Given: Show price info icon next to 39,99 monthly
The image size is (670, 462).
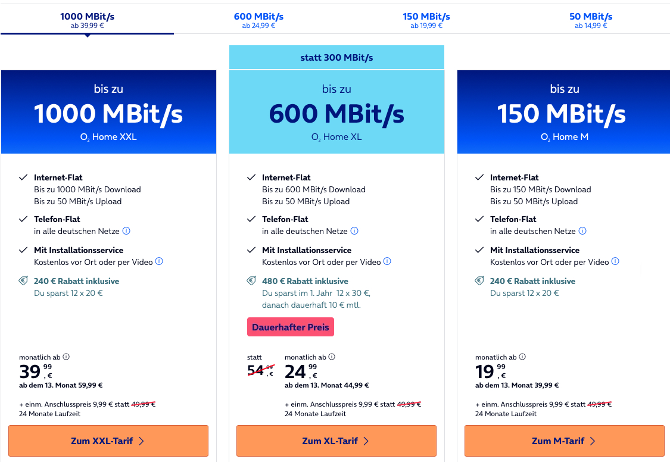Looking at the screenshot, I should [x=66, y=357].
